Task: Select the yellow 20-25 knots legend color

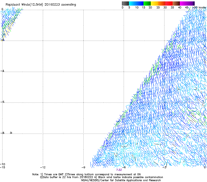Action: point(154,3)
